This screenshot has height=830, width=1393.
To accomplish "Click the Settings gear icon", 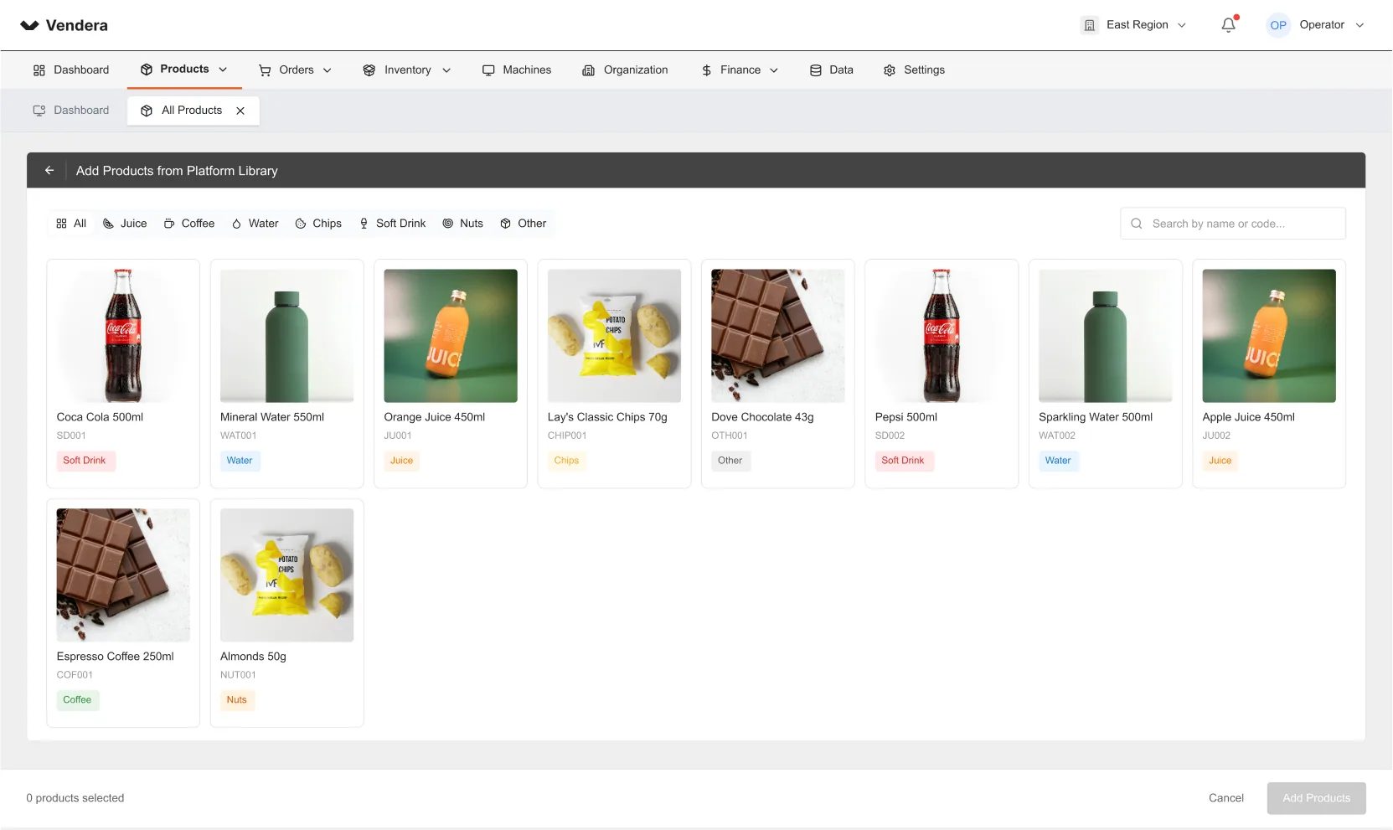I will pyautogui.click(x=890, y=70).
